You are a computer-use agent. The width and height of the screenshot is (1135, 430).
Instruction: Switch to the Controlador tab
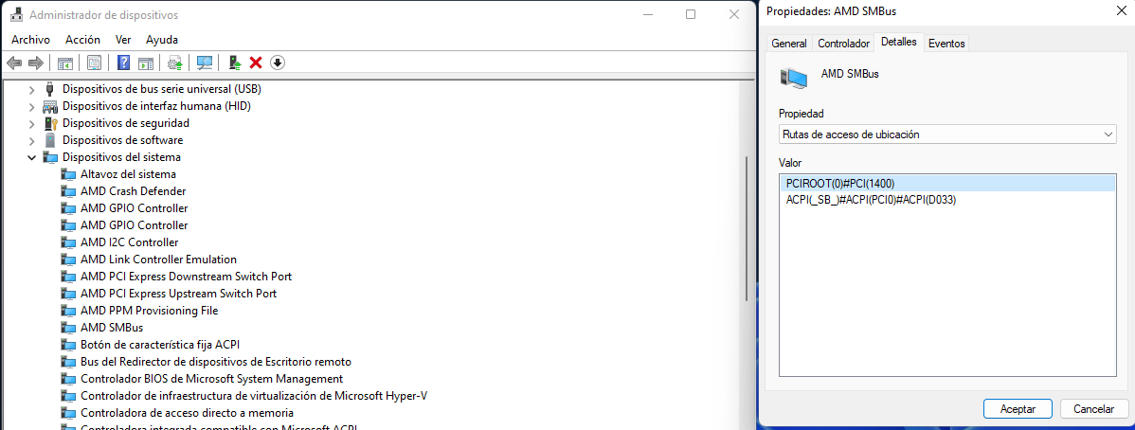tap(843, 44)
